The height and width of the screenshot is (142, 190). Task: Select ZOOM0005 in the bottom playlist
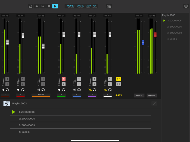[x=27, y=119]
